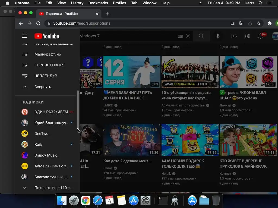Open the Bookmarks menu

click(x=98, y=3)
